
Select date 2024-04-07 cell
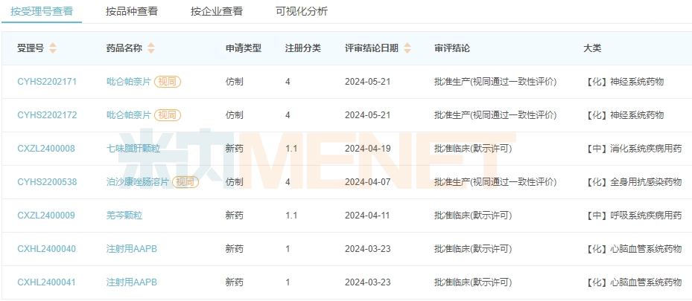tap(368, 182)
